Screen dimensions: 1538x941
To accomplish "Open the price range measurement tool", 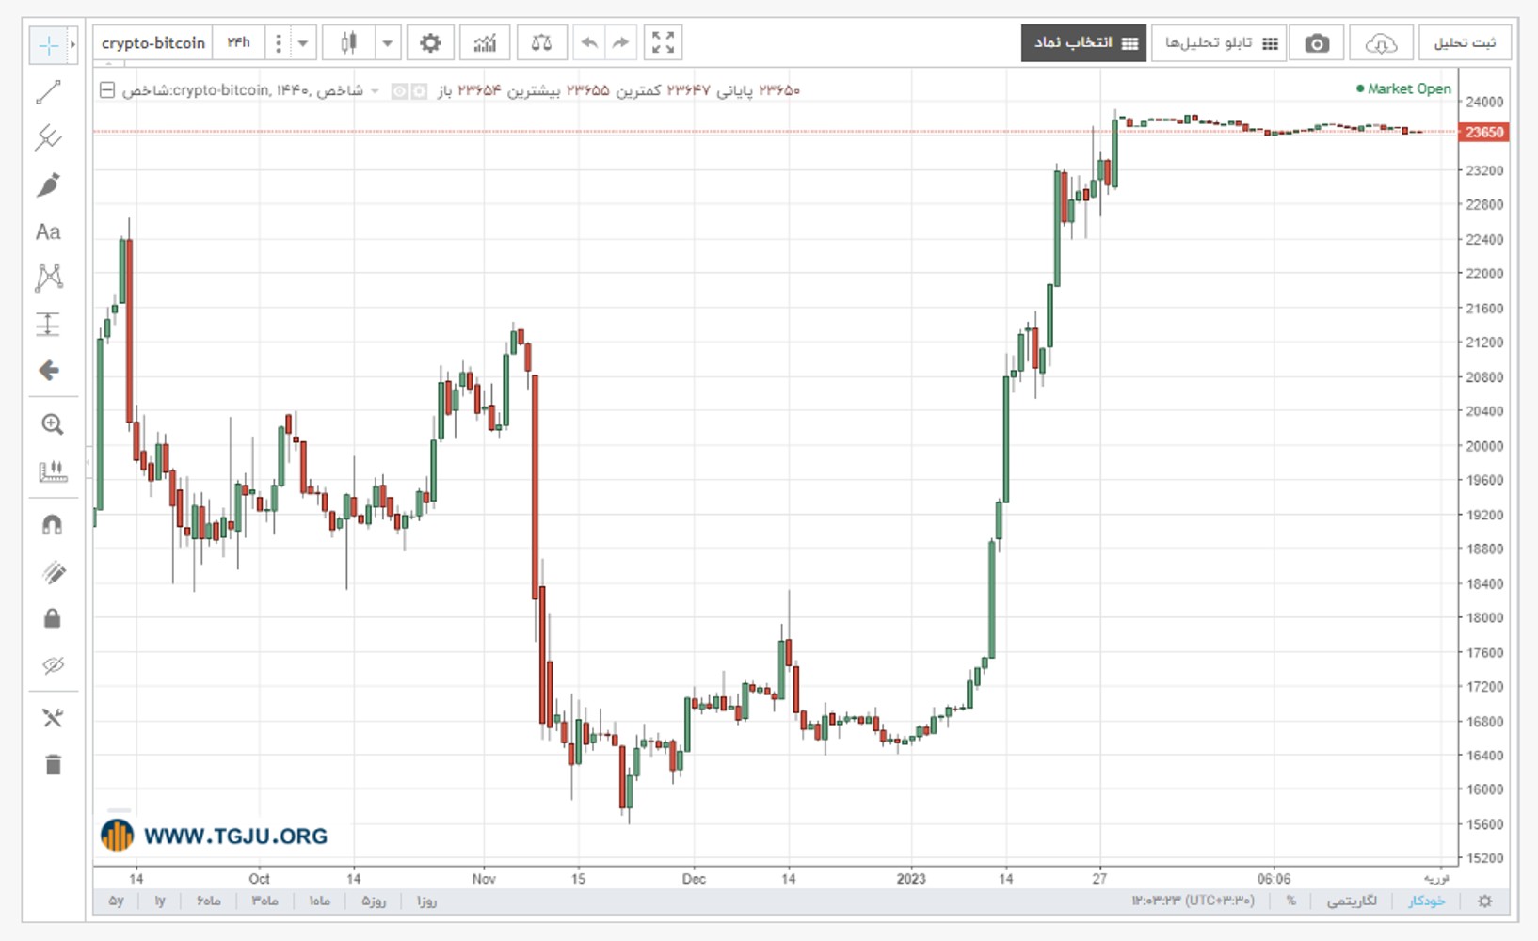I will 48,324.
